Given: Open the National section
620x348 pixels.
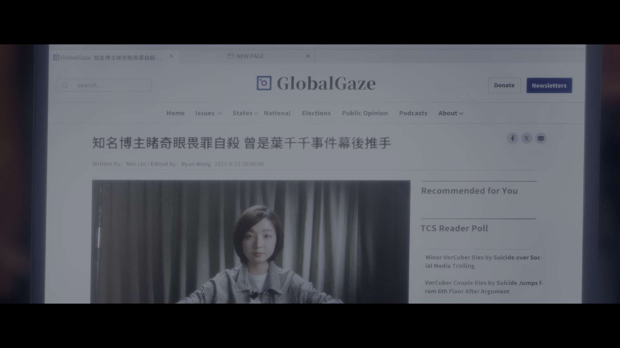Looking at the screenshot, I should [277, 113].
